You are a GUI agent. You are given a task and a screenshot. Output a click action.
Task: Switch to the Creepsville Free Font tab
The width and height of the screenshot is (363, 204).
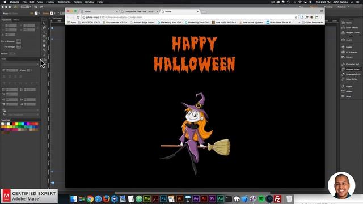140,11
